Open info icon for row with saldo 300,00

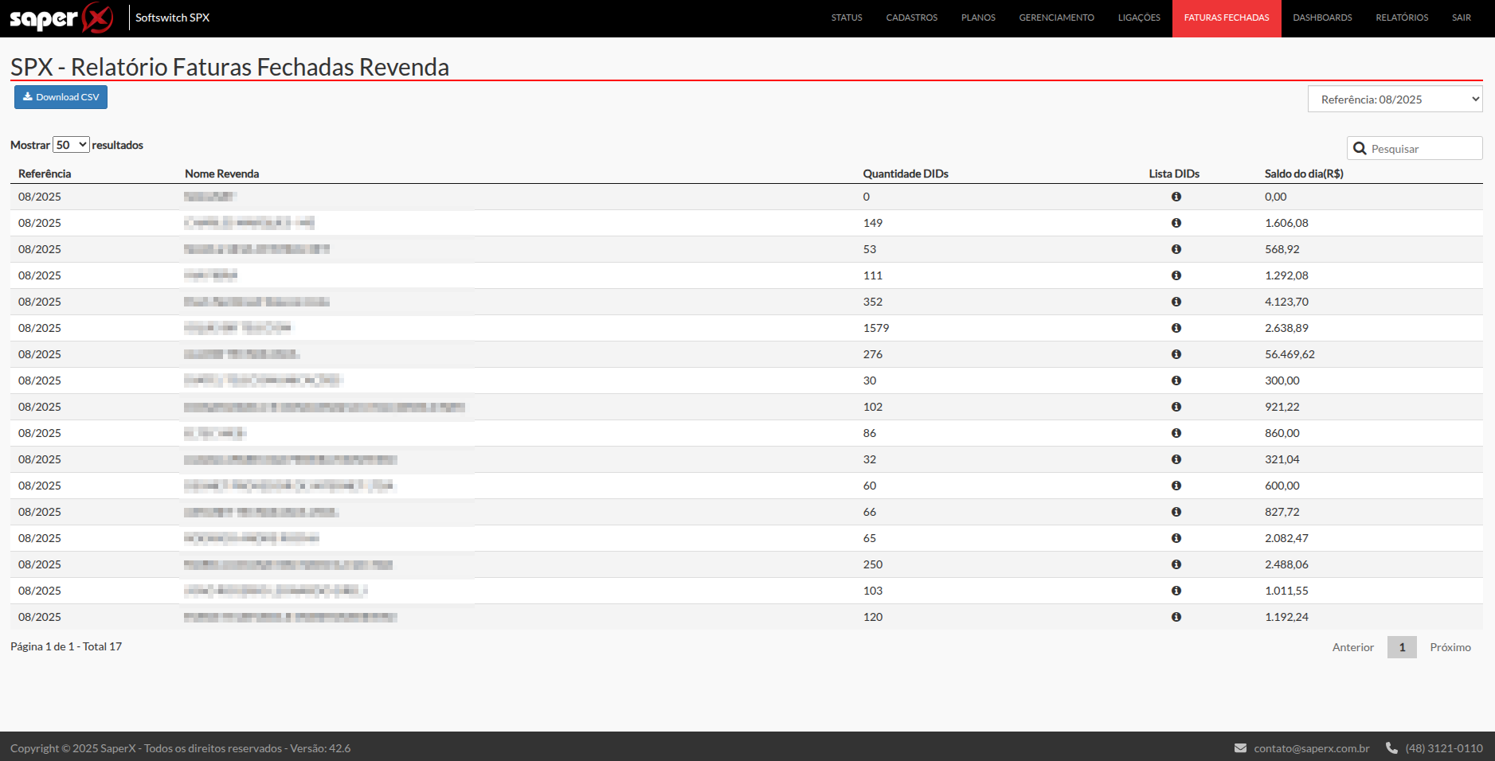[x=1176, y=380]
